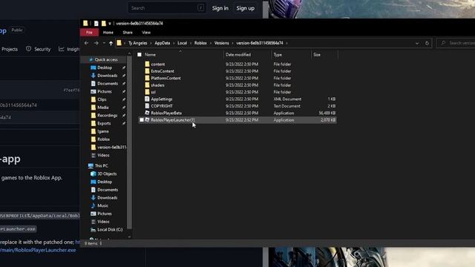Go up one folder level
The image size is (475, 267).
[111, 43]
